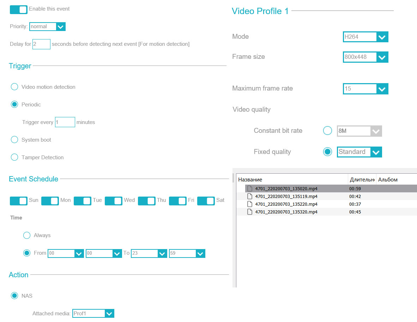Sort by the Название column header
This screenshot has width=417, height=322.
coord(292,180)
